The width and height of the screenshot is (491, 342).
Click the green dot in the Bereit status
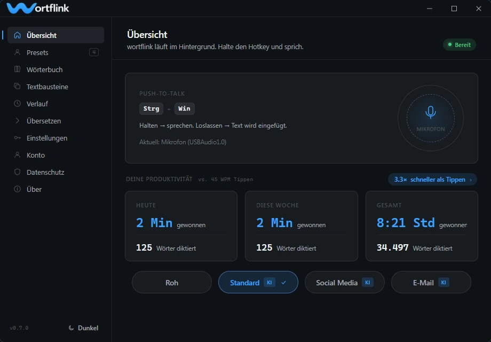(x=450, y=44)
